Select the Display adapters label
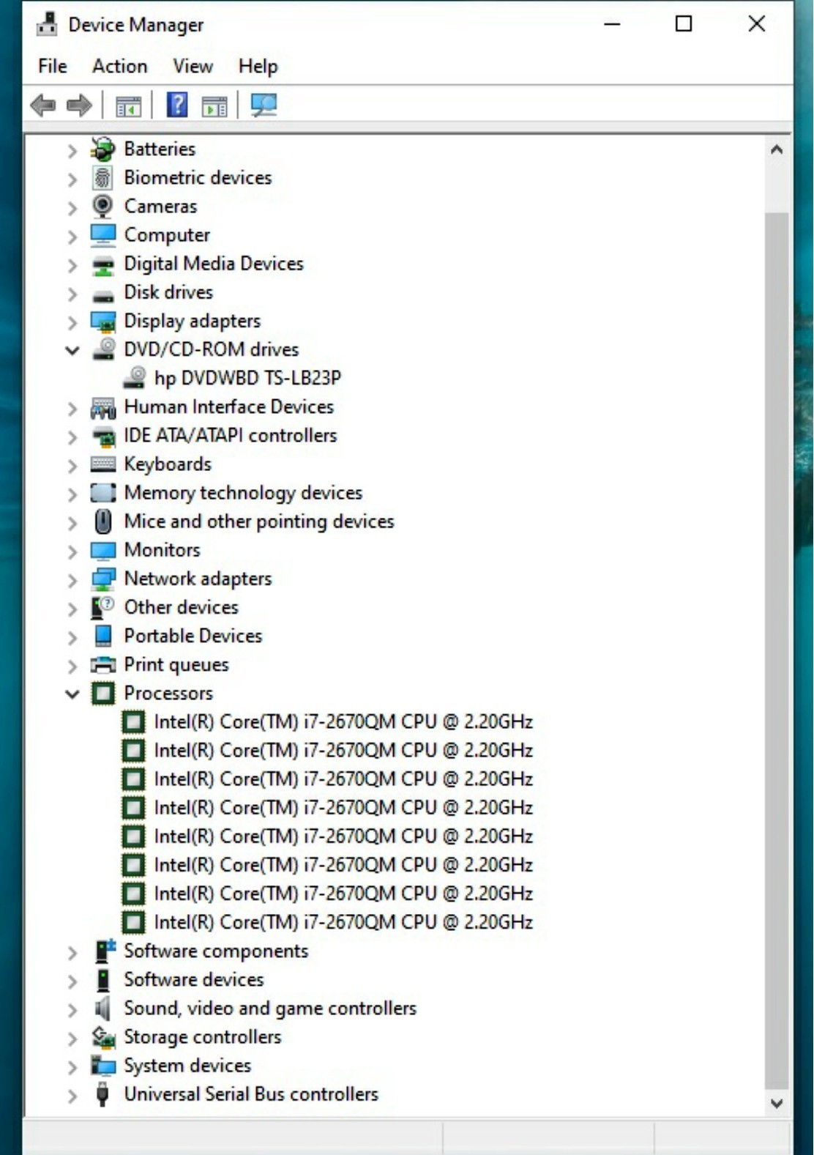The width and height of the screenshot is (814, 1155). [x=193, y=321]
